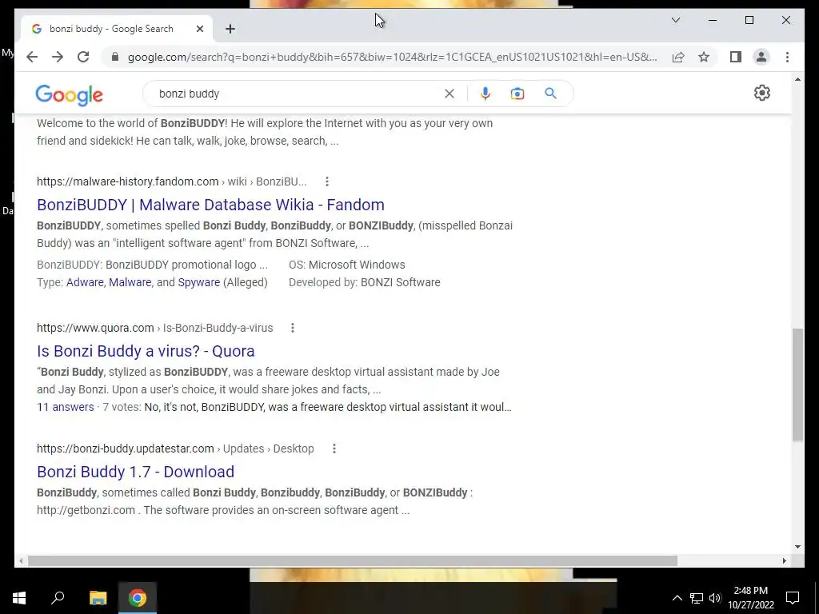Open the Chrome side panel
The width and height of the screenshot is (819, 614).
(736, 57)
